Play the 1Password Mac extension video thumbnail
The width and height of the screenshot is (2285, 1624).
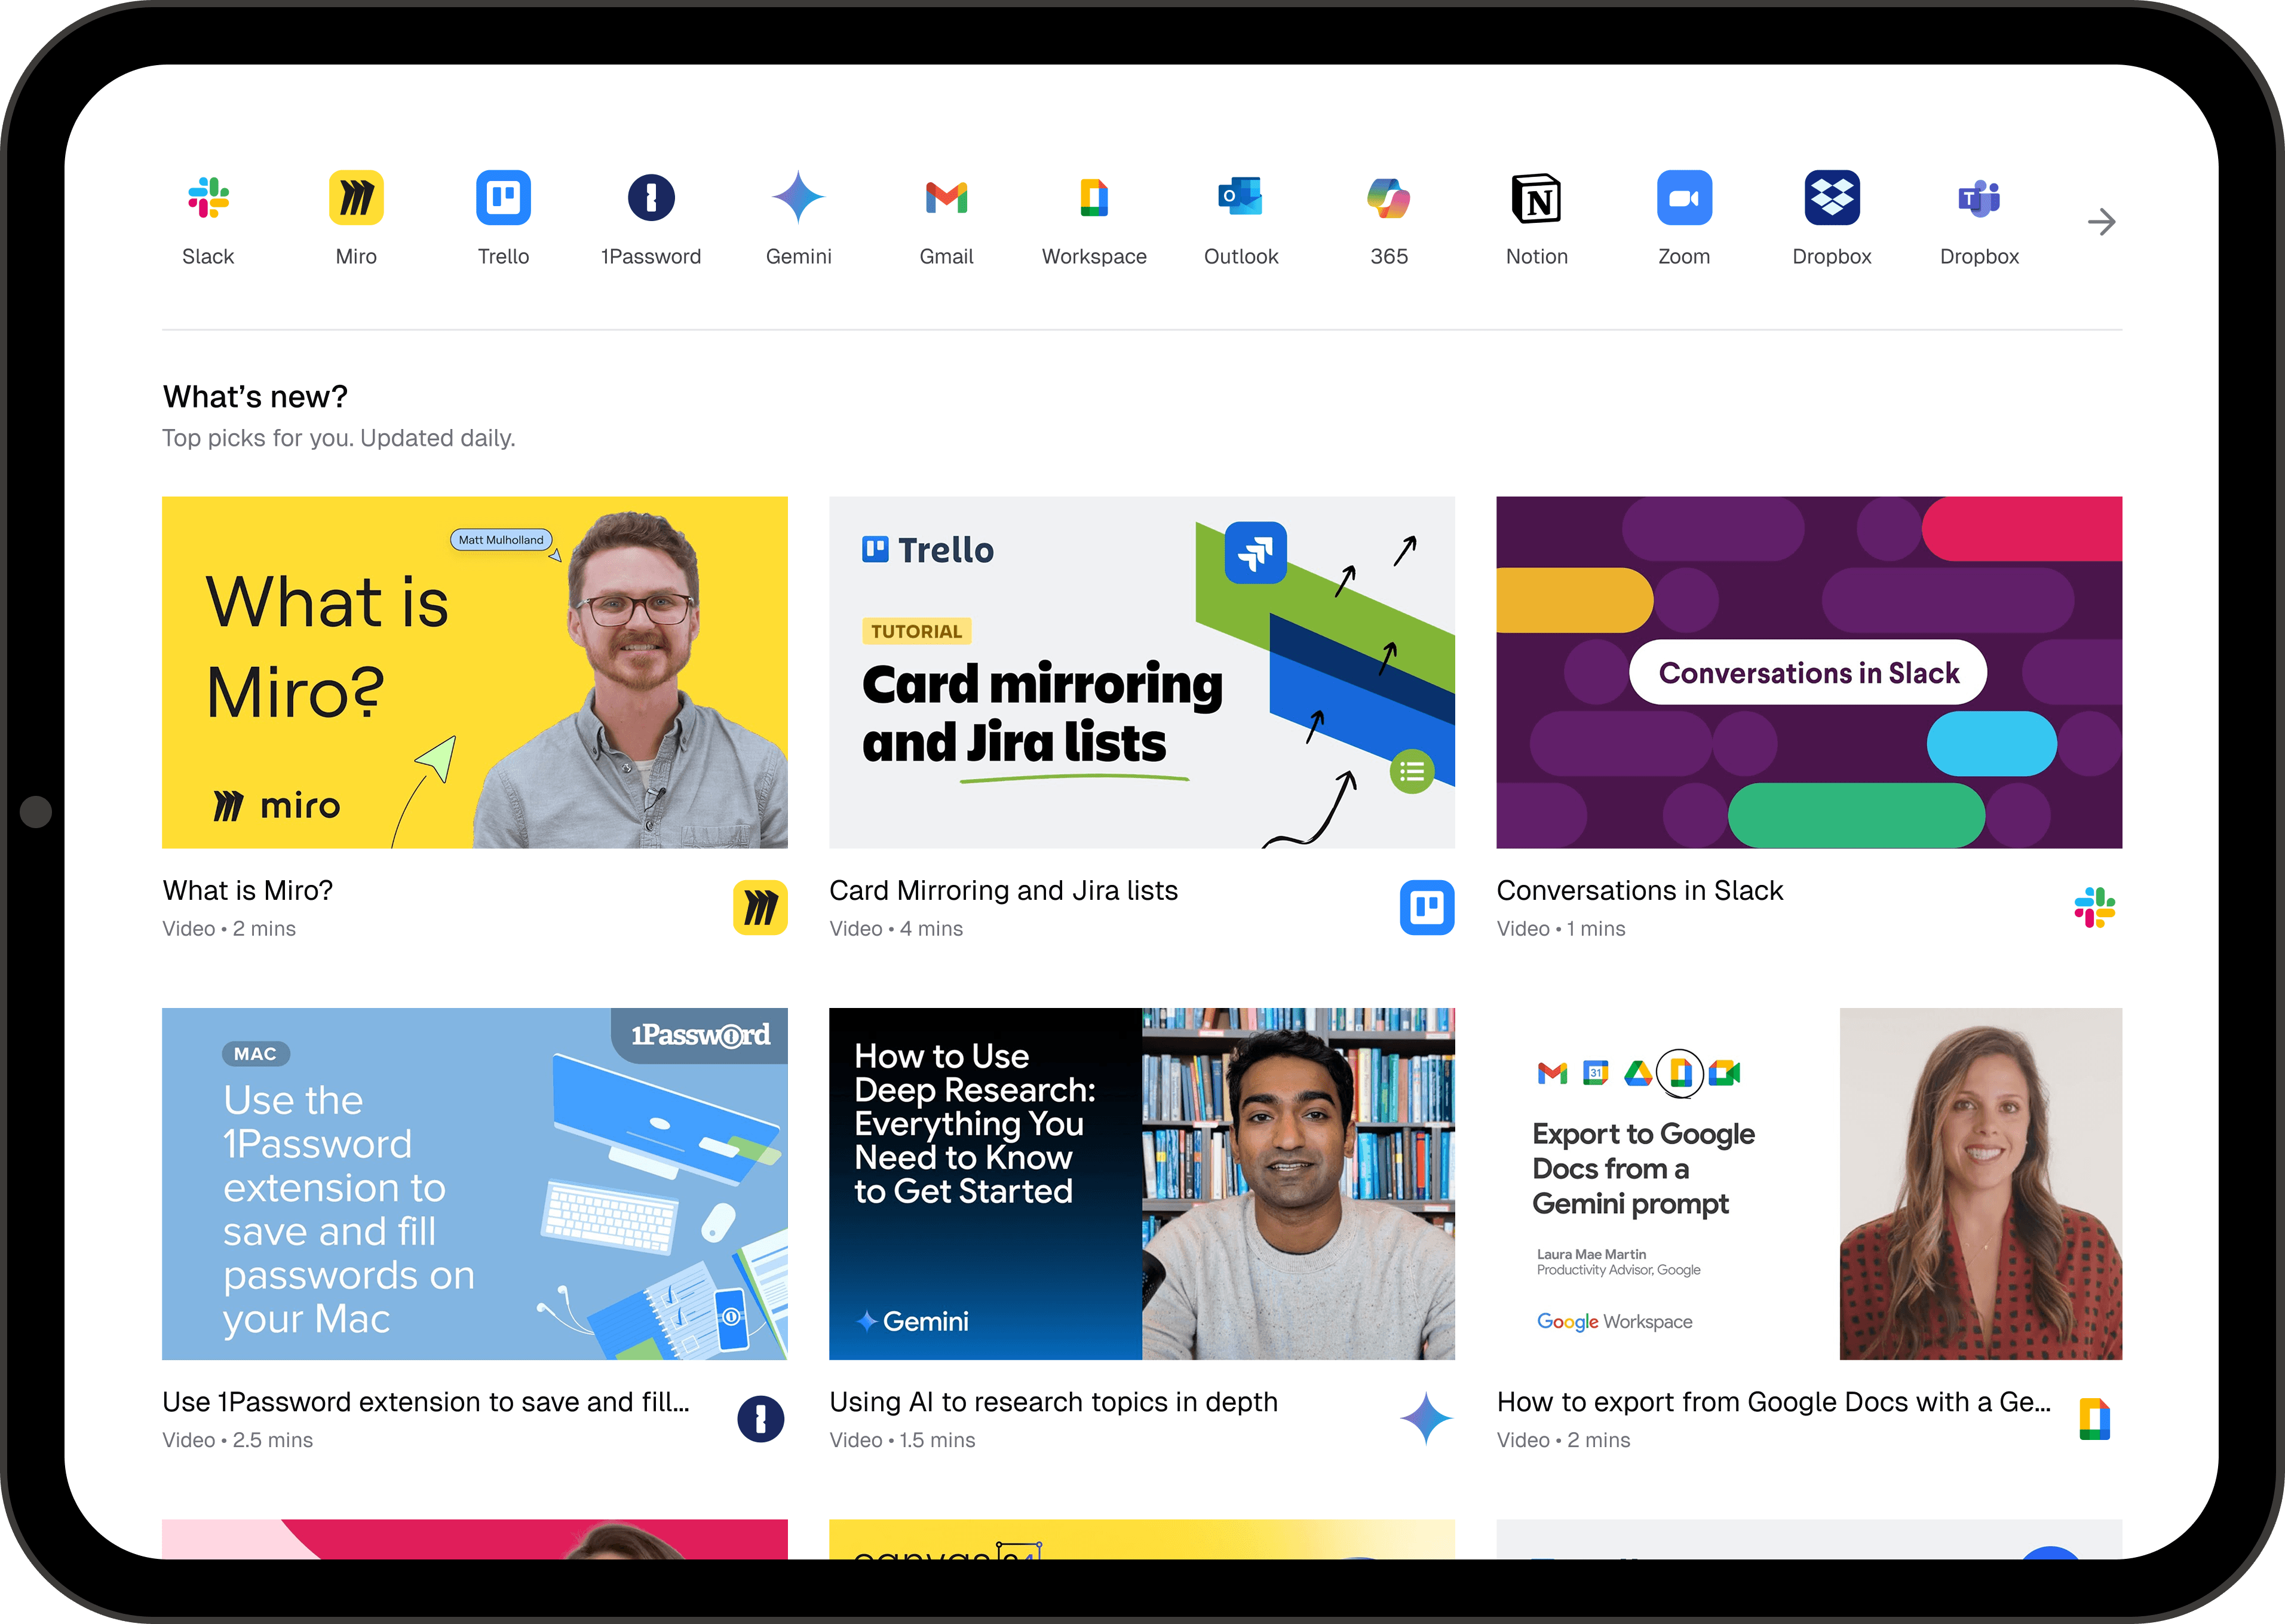pos(475,1184)
